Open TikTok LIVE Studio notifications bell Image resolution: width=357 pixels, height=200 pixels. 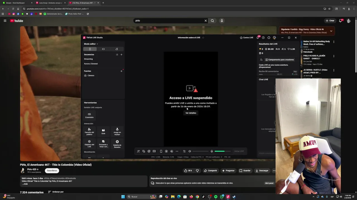tap(258, 38)
